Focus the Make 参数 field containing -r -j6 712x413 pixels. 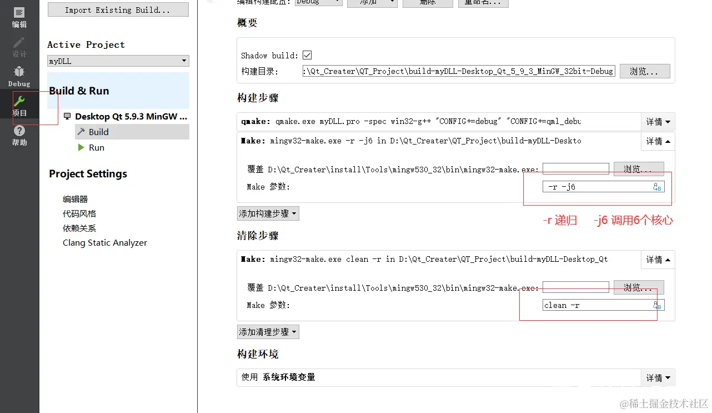pos(603,187)
